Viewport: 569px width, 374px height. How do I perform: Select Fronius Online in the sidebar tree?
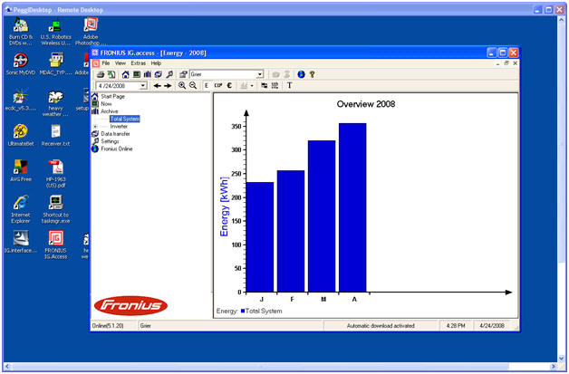point(116,149)
